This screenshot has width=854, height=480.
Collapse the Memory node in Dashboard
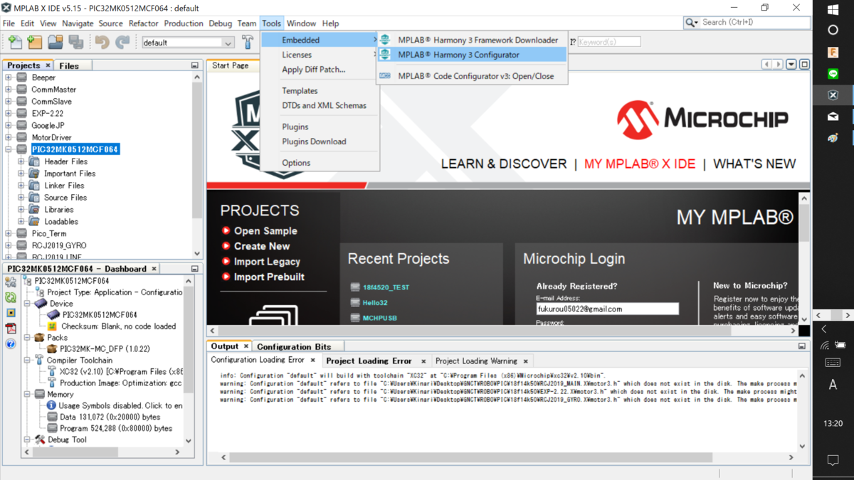point(27,394)
